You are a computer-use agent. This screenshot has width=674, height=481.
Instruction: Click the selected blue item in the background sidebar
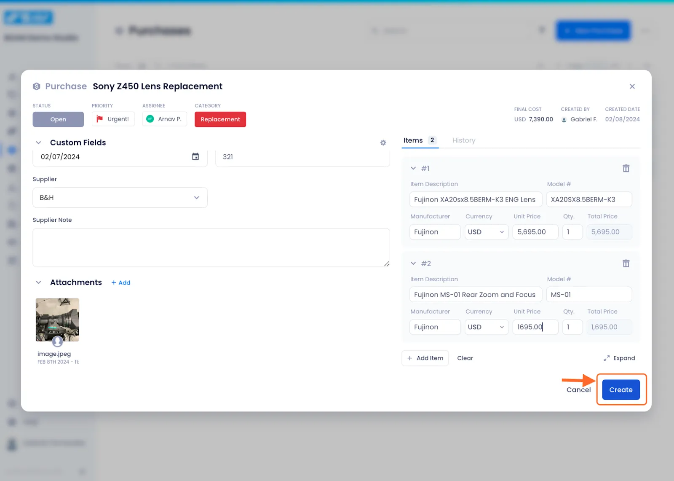pos(12,150)
